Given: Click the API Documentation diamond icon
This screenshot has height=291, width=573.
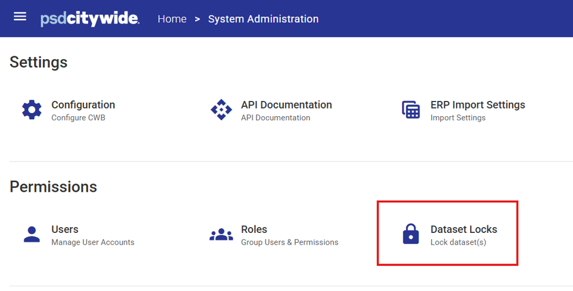Looking at the screenshot, I should 221,110.
